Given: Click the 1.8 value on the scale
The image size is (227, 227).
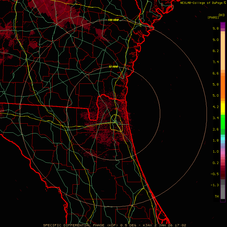Looking at the screenshot, I should 216,140.
